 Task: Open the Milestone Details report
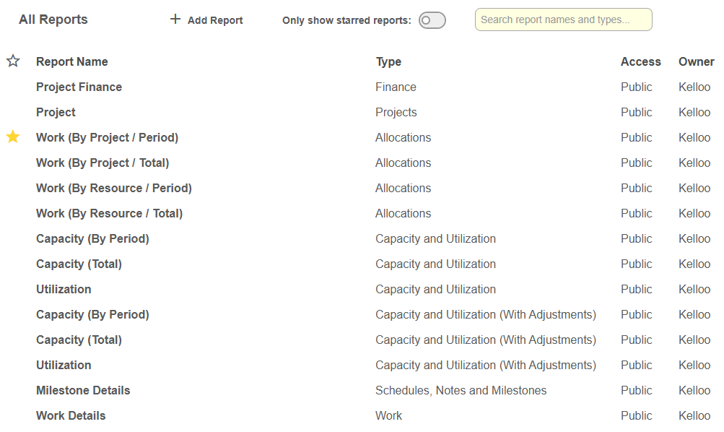(x=83, y=390)
